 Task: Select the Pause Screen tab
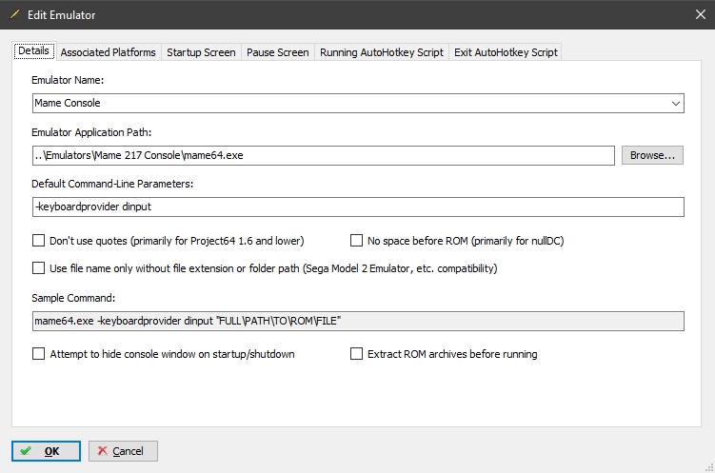coord(278,52)
